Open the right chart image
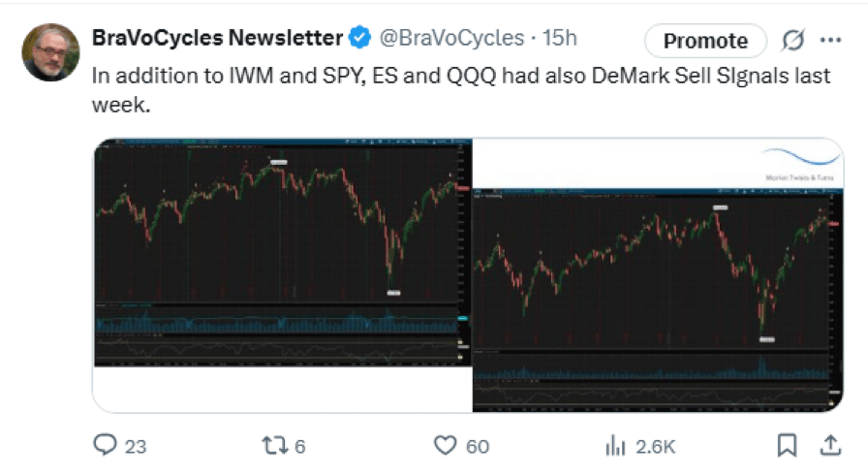Viewport: 868px width, 475px height. pos(658,301)
